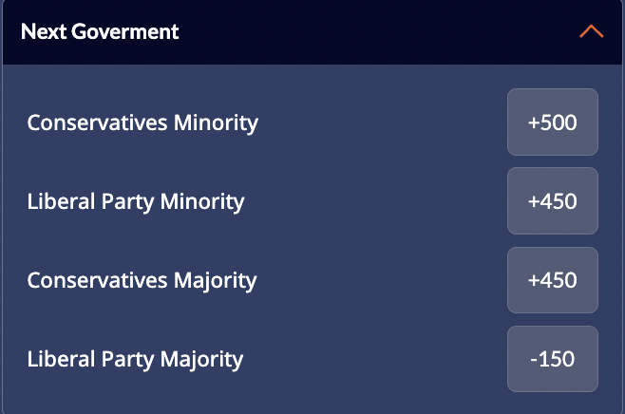This screenshot has width=625, height=414.
Task: Click the Liberal Party Minority label
Action: pos(136,201)
